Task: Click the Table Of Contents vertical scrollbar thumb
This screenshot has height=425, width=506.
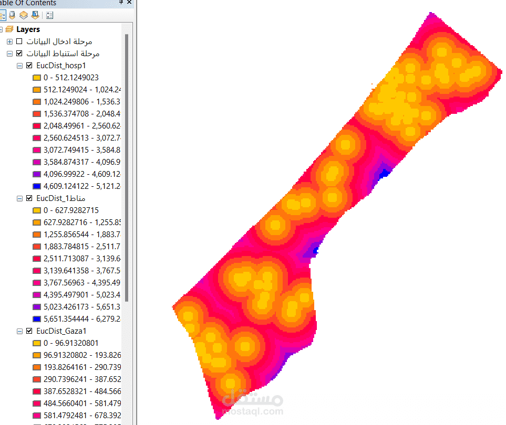Action: pyautogui.click(x=127, y=167)
